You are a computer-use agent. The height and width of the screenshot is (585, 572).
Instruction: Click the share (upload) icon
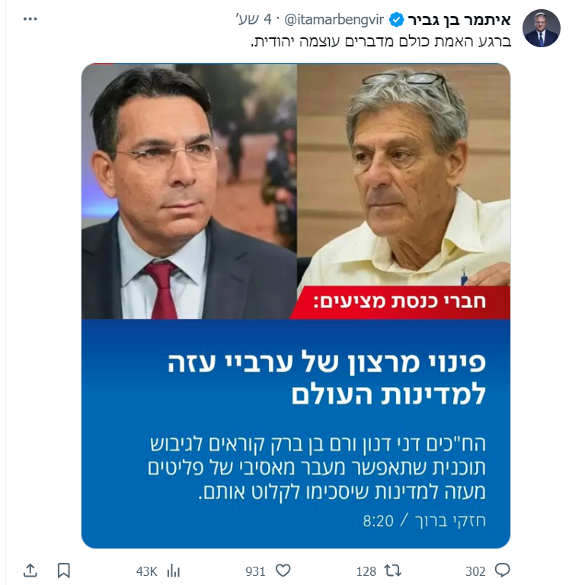click(30, 571)
